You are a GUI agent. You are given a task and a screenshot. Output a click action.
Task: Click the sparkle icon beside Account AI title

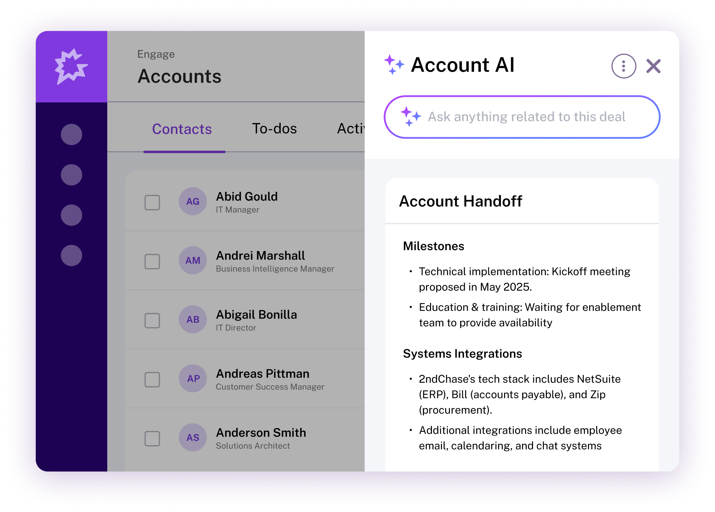[x=394, y=64]
